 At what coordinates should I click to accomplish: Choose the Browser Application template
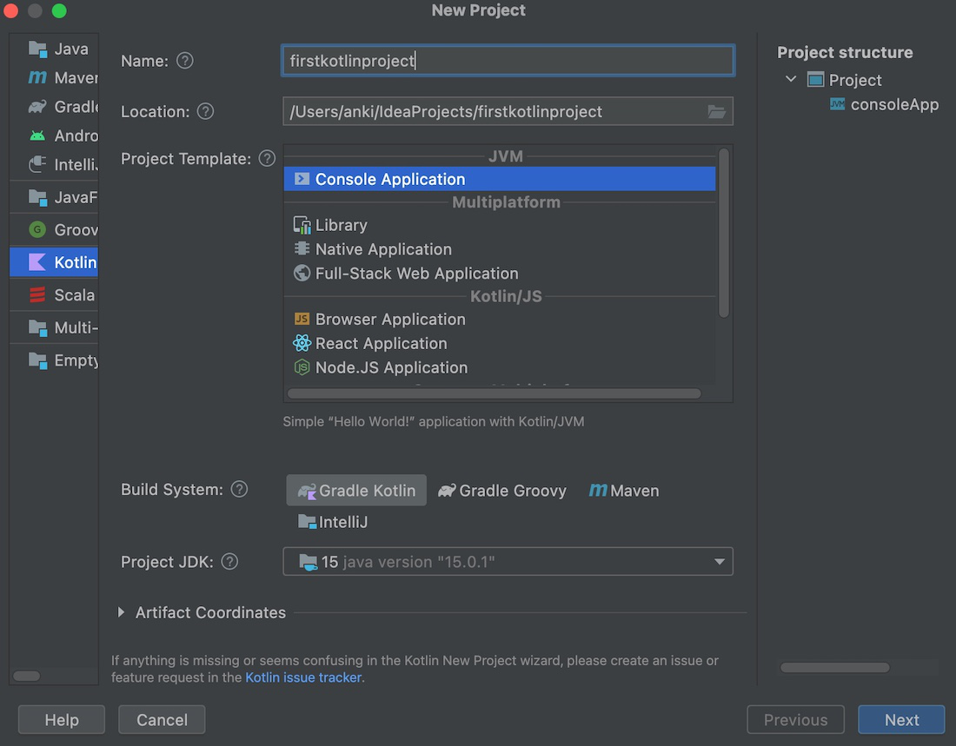point(500,319)
